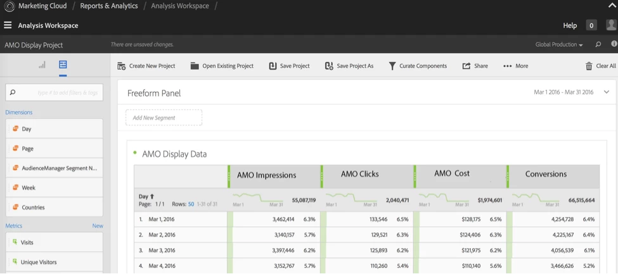Open the Global Production report suite dropdown
618x274 pixels.
coord(559,44)
